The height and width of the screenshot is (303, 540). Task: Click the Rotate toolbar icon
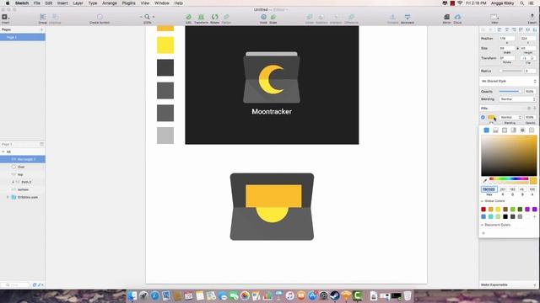215,17
